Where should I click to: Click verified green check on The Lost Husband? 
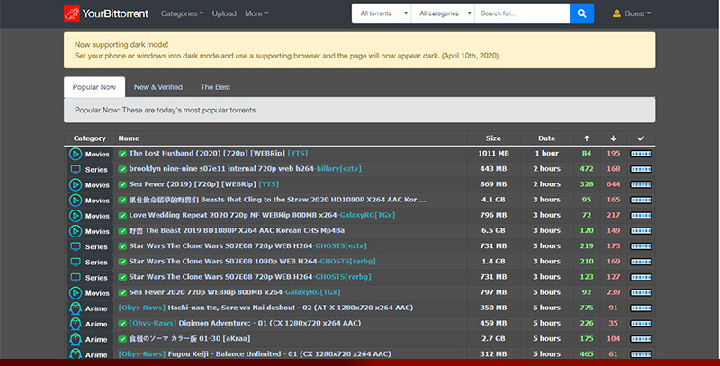coord(122,154)
